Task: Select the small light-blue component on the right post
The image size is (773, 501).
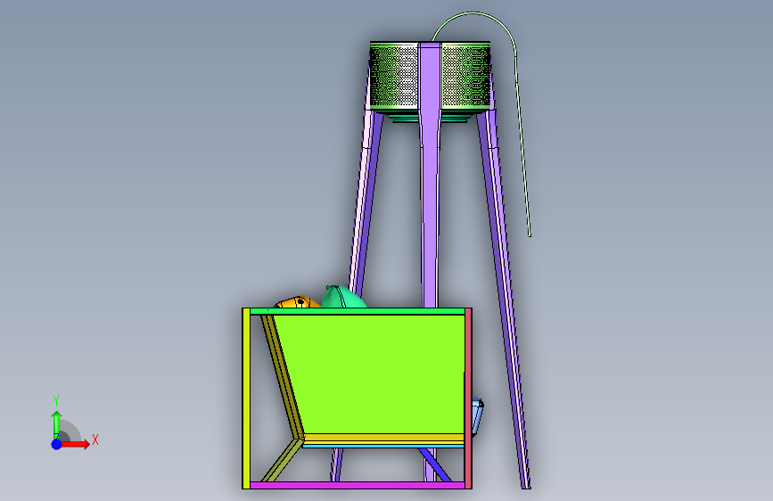Action: click(x=477, y=416)
